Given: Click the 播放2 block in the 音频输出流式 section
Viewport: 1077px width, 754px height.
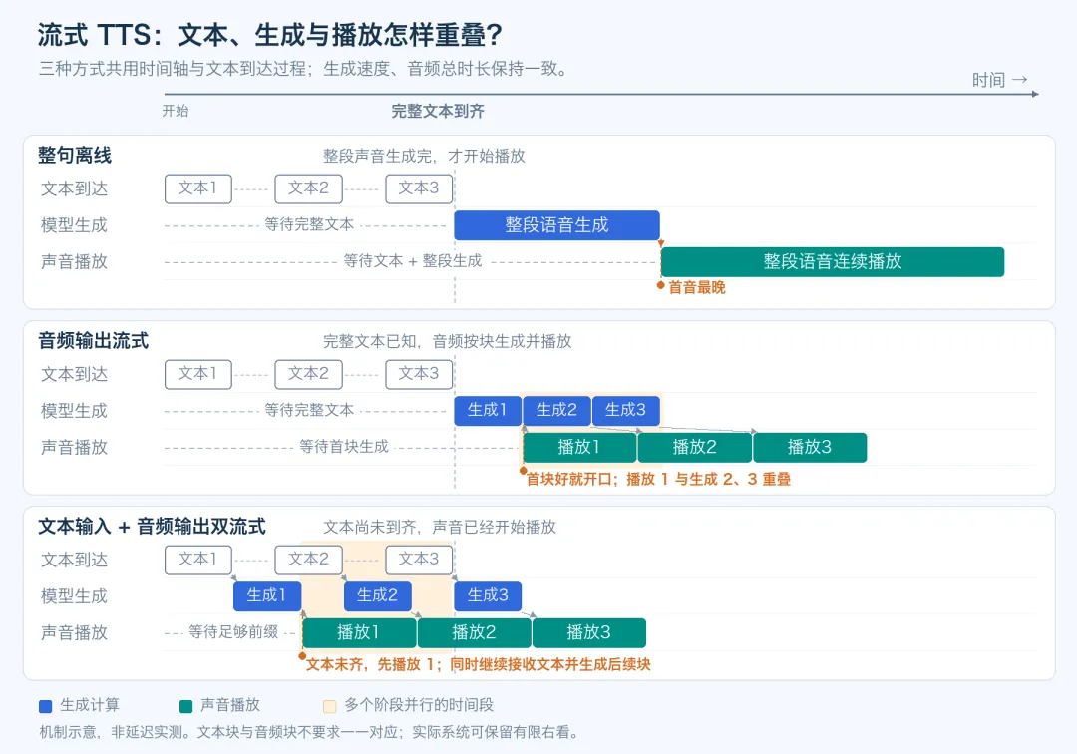Looking at the screenshot, I should click(694, 447).
